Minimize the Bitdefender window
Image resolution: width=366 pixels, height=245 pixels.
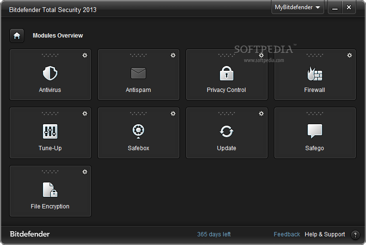pos(335,7)
